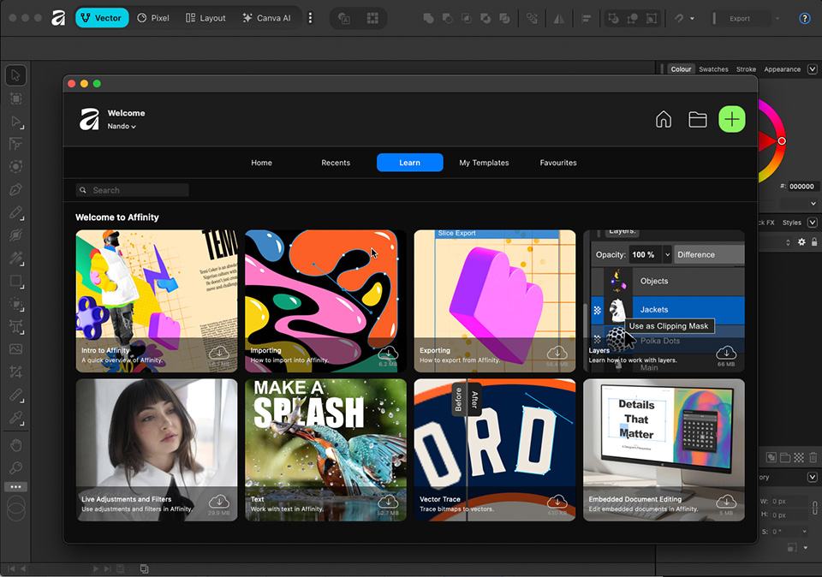Download the Intro to Affinity tutorial

[x=219, y=354]
